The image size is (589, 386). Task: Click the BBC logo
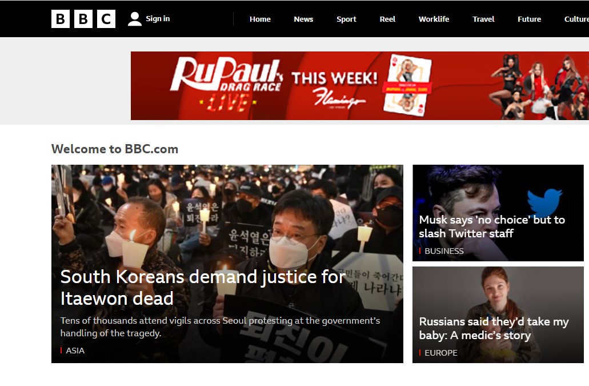[x=83, y=19]
